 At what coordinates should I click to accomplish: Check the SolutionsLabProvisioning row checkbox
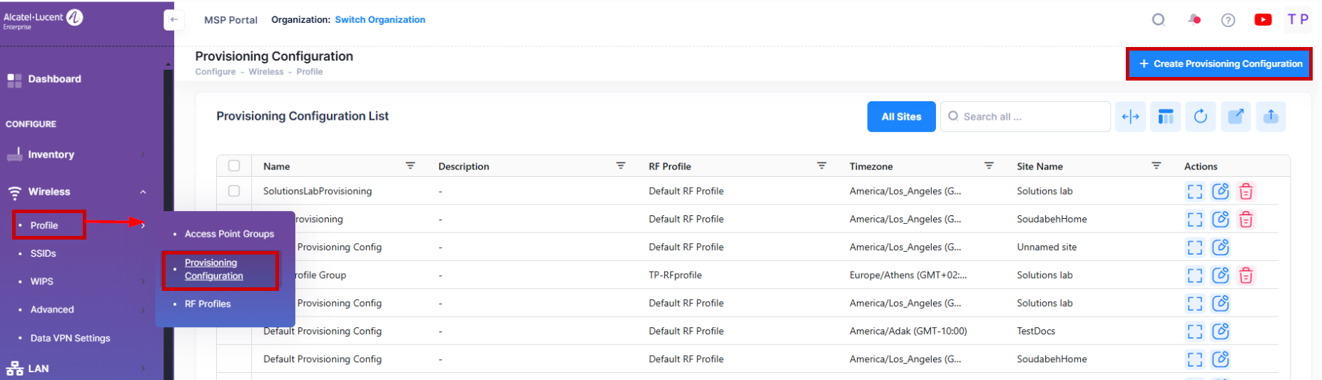pos(234,191)
